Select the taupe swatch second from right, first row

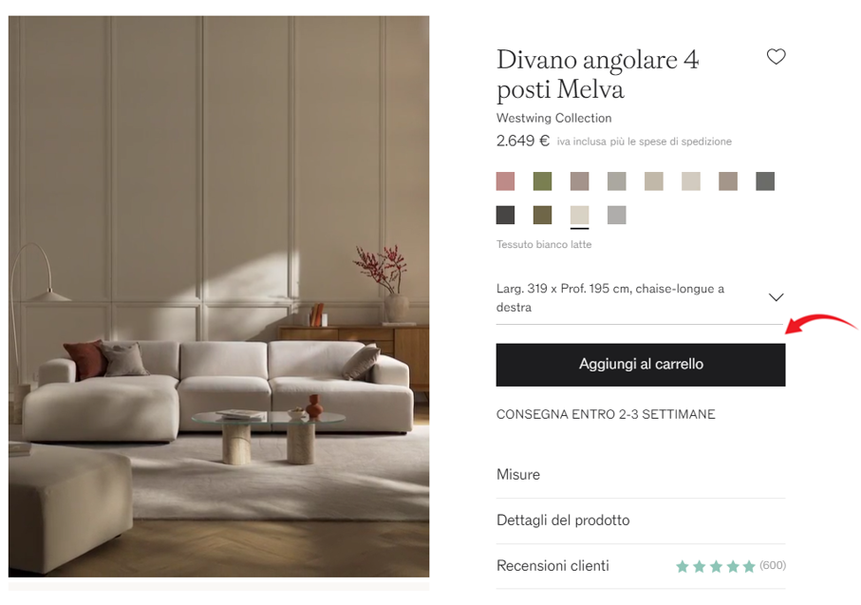728,181
